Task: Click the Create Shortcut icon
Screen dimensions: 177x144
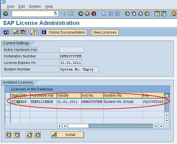Action: [164, 14]
